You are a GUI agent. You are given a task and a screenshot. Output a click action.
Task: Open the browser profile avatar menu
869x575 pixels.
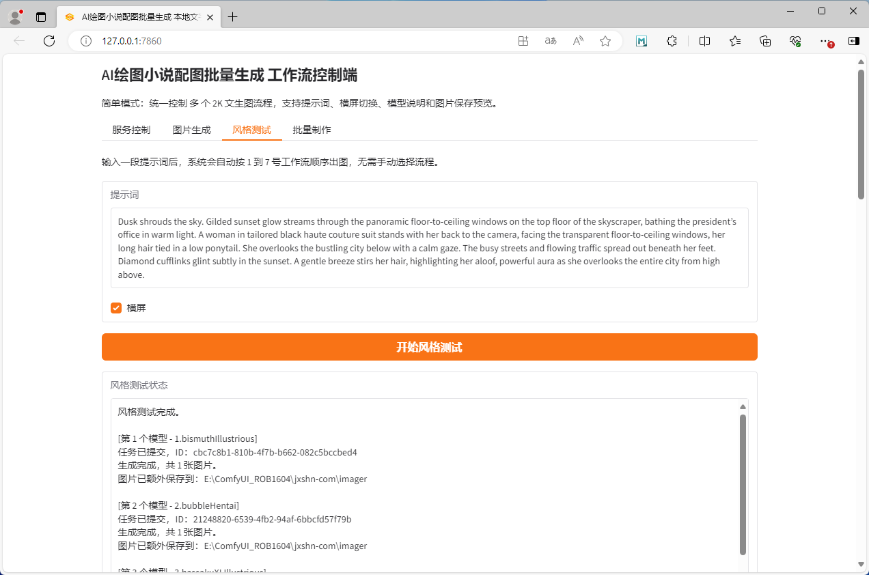(x=15, y=17)
